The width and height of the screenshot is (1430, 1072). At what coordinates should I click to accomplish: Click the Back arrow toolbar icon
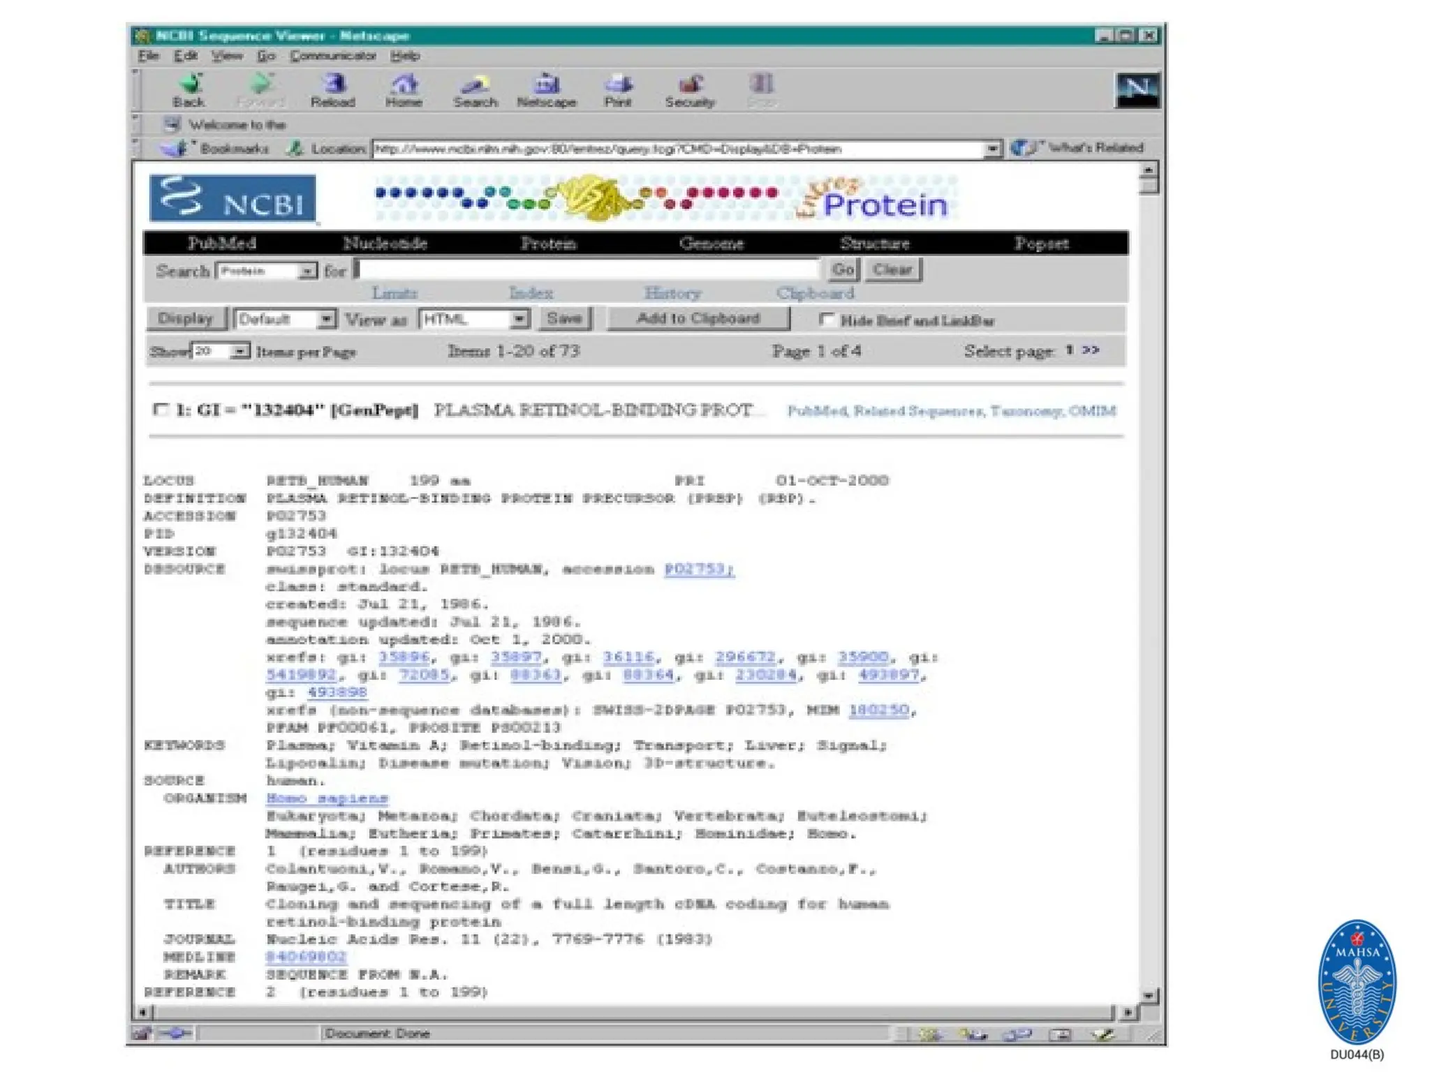click(x=189, y=85)
